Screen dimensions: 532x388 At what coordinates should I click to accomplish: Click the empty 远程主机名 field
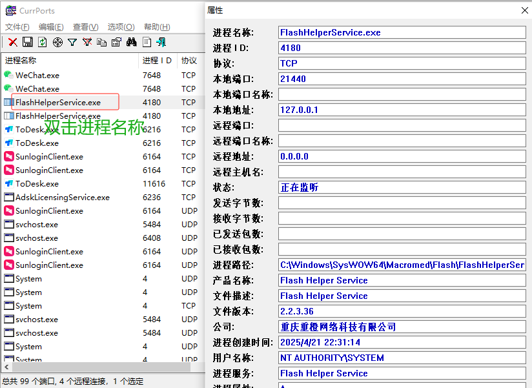[402, 172]
